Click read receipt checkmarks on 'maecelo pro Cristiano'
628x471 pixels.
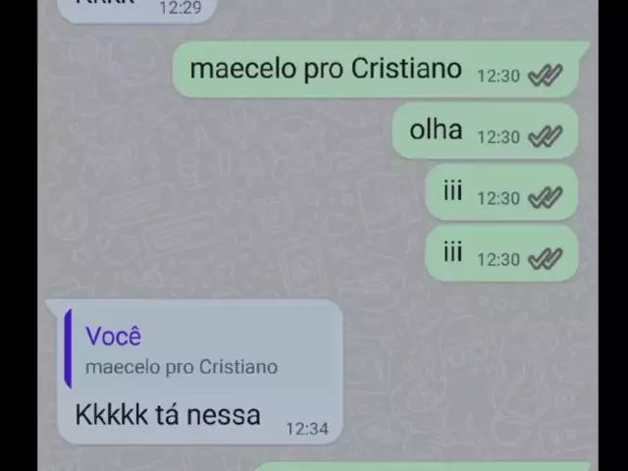[x=546, y=76]
